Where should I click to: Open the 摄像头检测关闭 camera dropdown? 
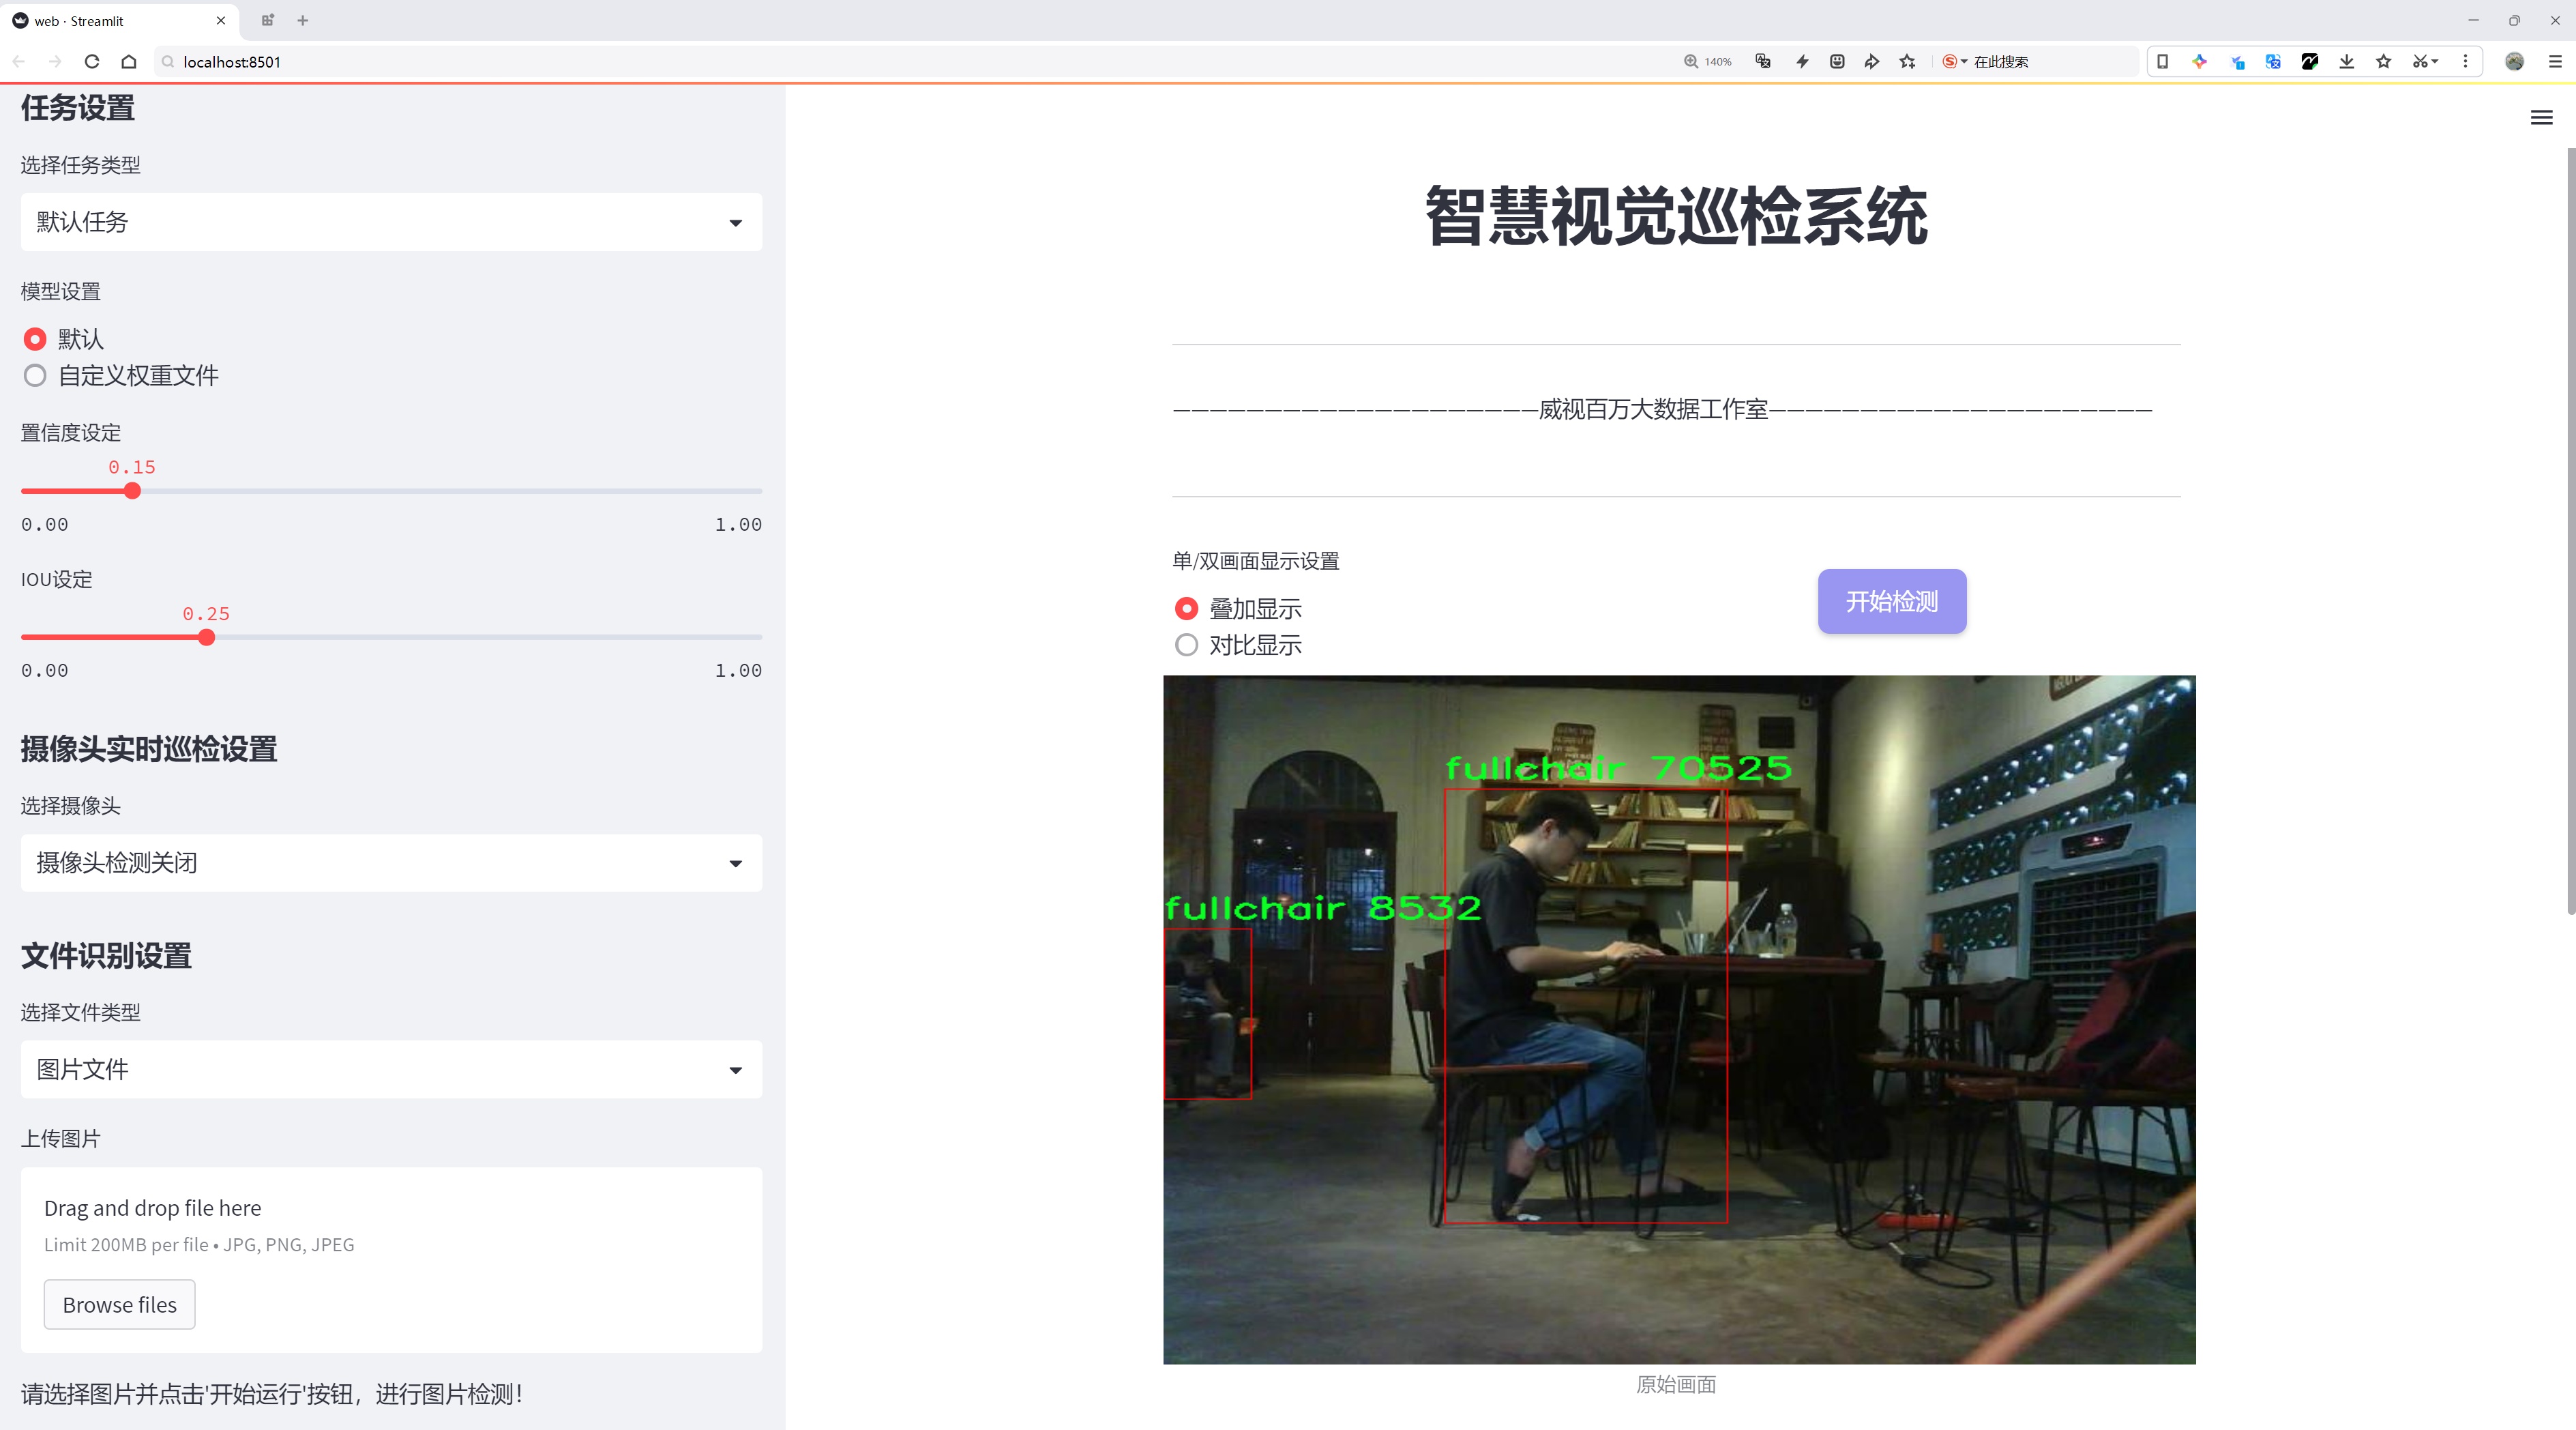tap(391, 863)
